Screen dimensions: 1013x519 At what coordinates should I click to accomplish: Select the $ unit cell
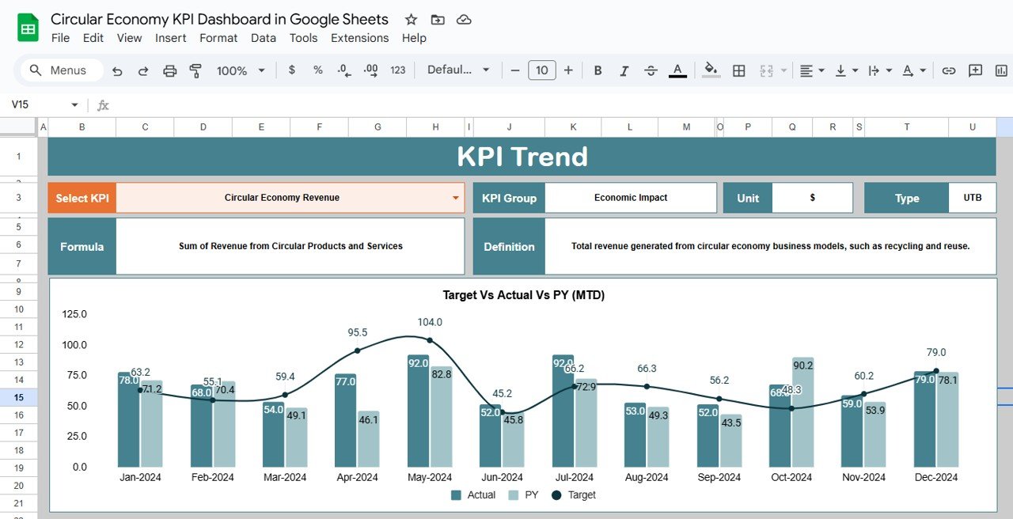coord(812,198)
